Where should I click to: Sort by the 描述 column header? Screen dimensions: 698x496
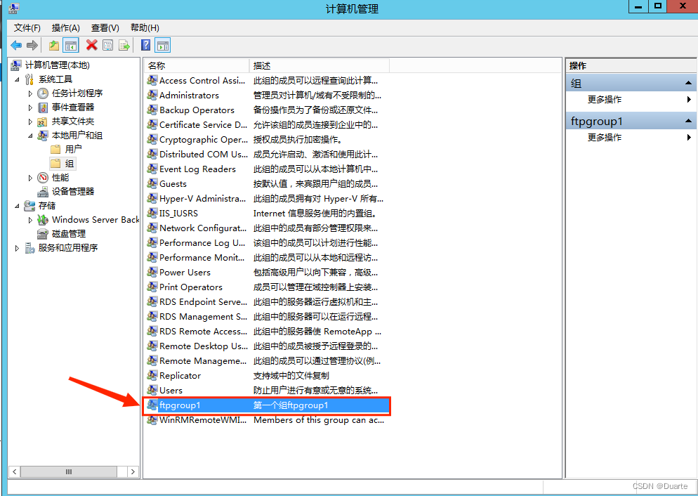click(320, 66)
